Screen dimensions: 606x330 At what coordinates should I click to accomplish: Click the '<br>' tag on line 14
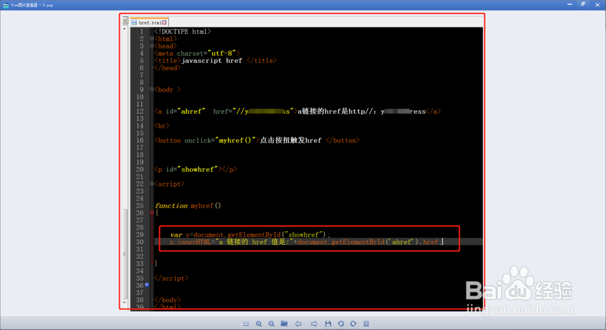point(162,126)
